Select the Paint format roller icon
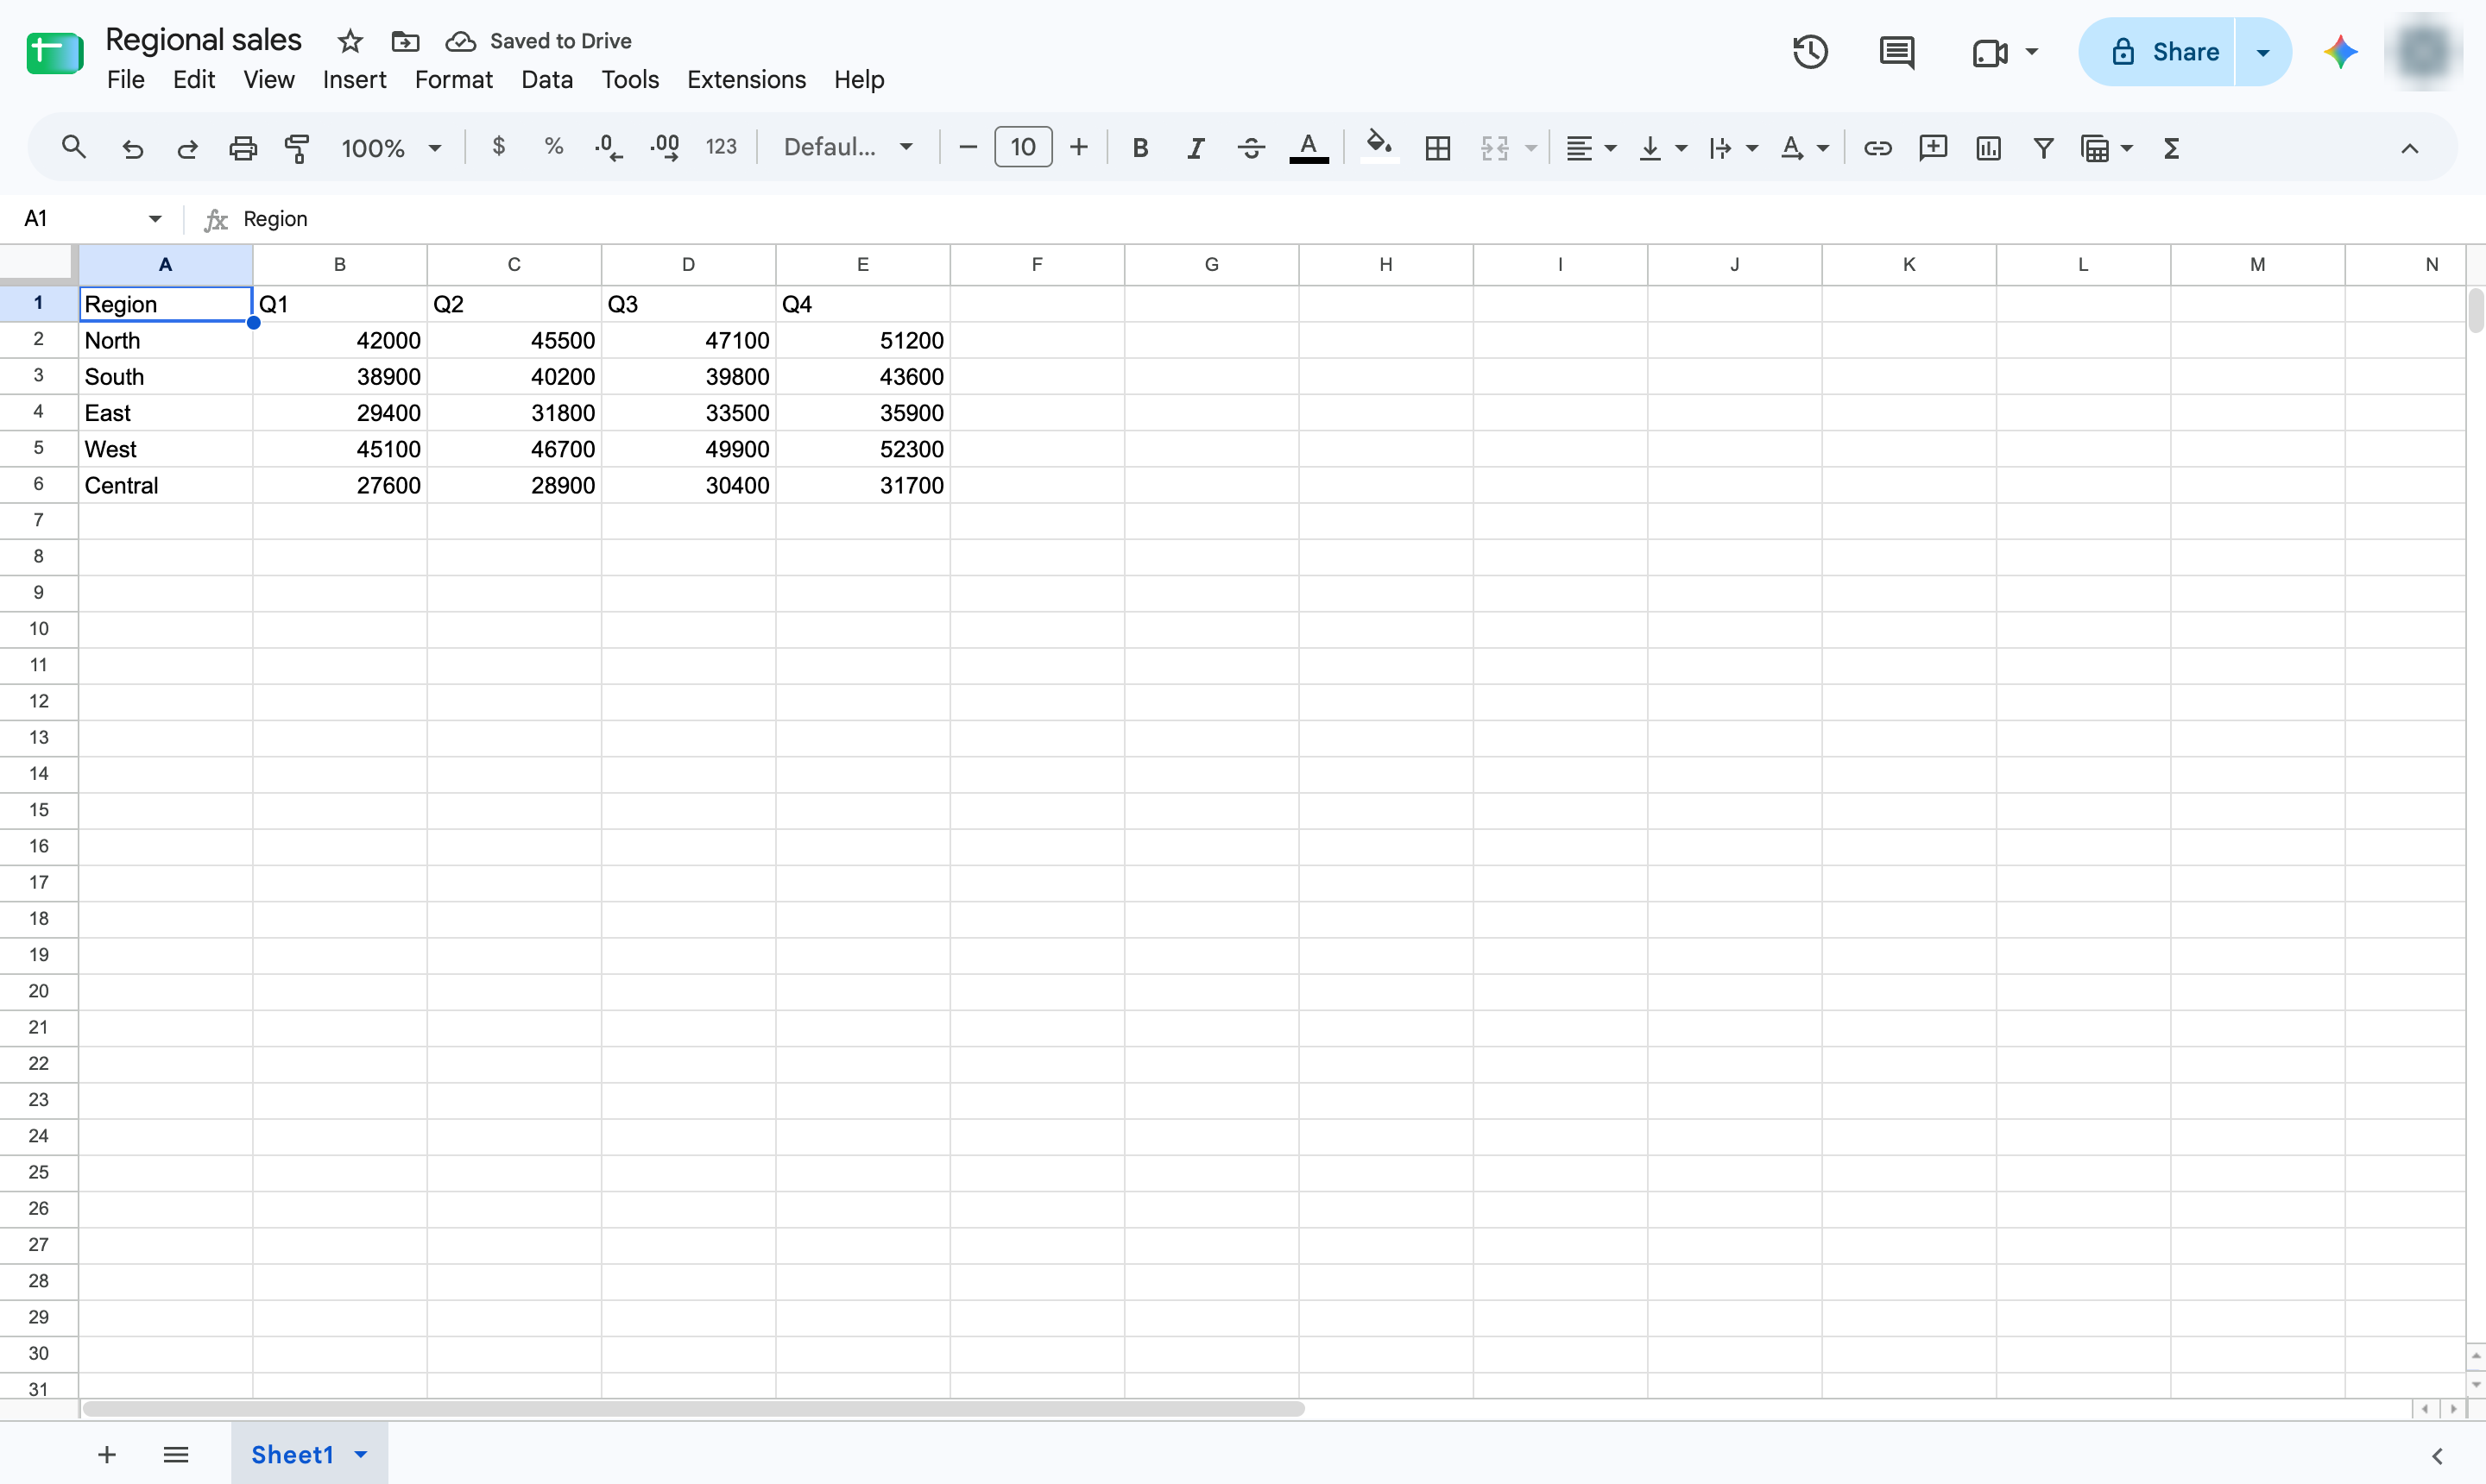Image resolution: width=2486 pixels, height=1484 pixels. tap(297, 148)
